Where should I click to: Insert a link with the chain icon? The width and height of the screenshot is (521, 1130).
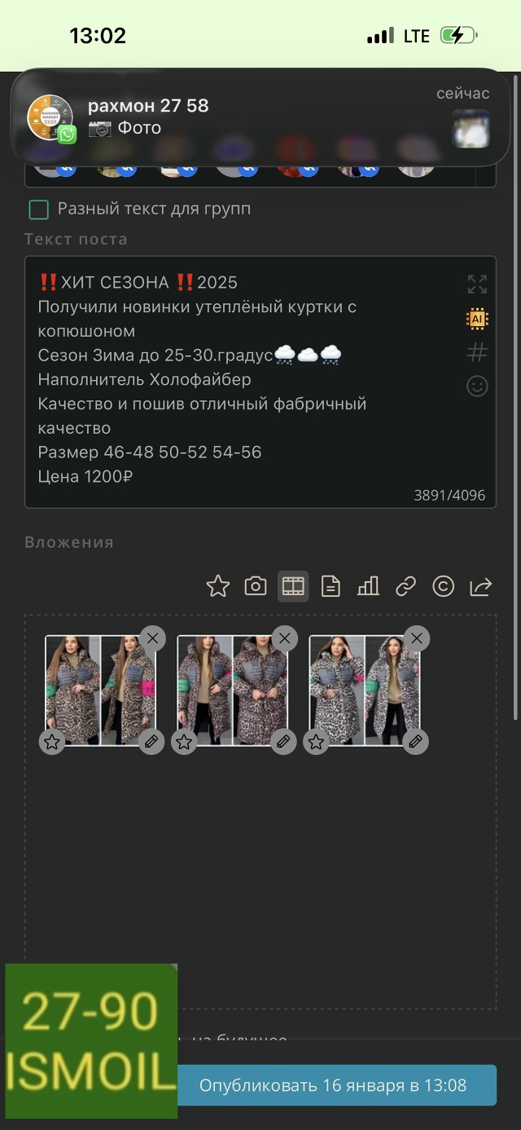tap(405, 586)
